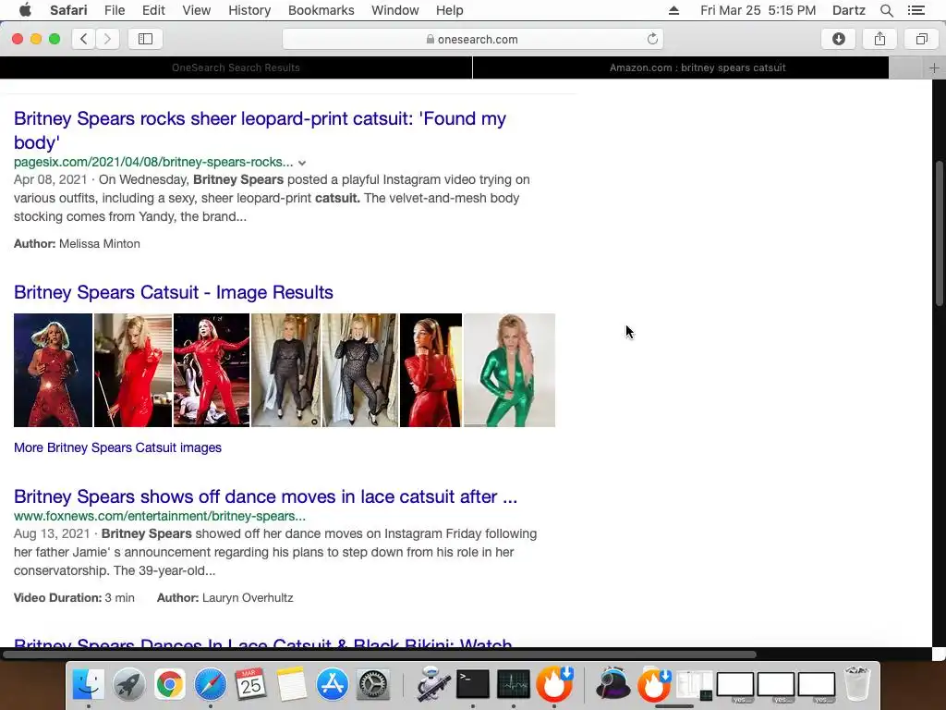Open the File menu

114,10
